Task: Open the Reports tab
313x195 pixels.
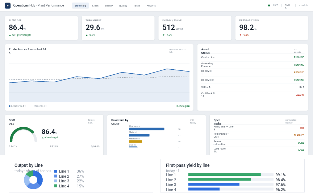Action: pyautogui.click(x=151, y=5)
